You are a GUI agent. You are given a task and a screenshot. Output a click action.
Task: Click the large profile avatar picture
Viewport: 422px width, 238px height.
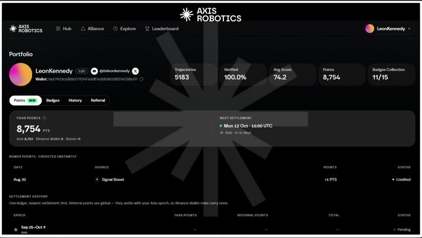point(20,75)
